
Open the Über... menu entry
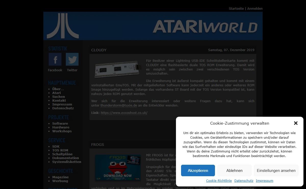click(x=58, y=89)
